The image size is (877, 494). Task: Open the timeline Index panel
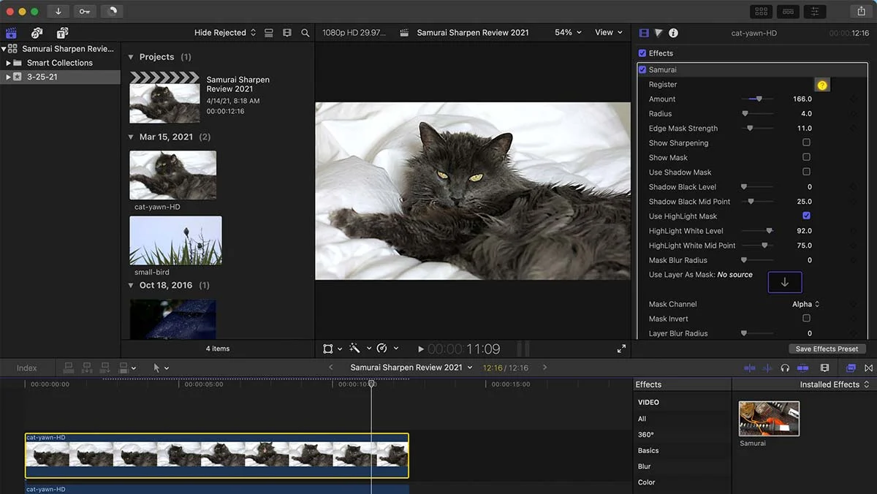pyautogui.click(x=27, y=368)
